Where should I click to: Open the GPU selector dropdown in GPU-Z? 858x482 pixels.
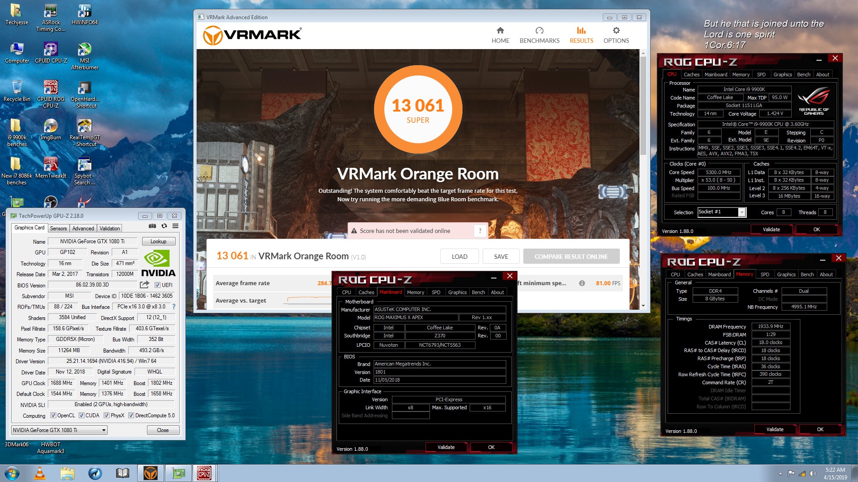(59, 430)
